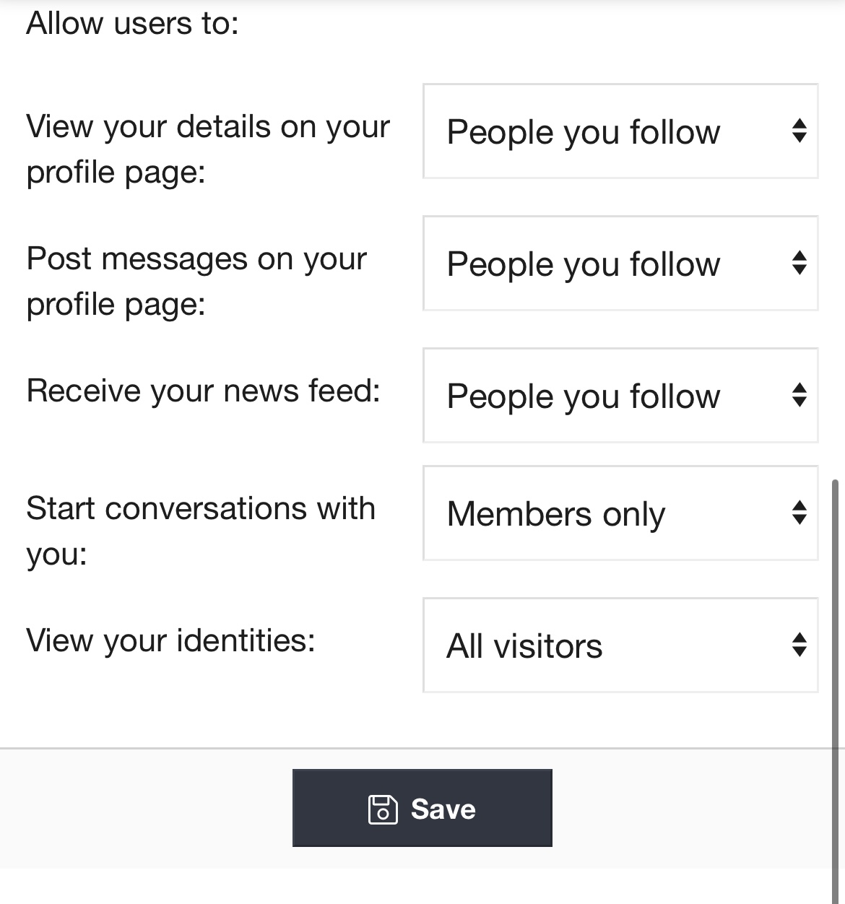Click arrows icon on Members only dropdown
Viewport: 845px width, 904px height.
tap(799, 513)
